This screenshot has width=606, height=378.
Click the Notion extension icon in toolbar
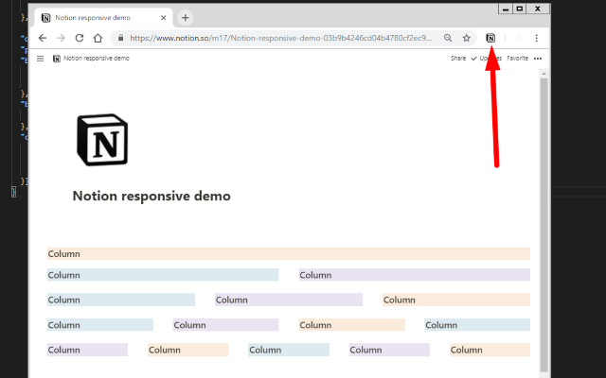(490, 38)
